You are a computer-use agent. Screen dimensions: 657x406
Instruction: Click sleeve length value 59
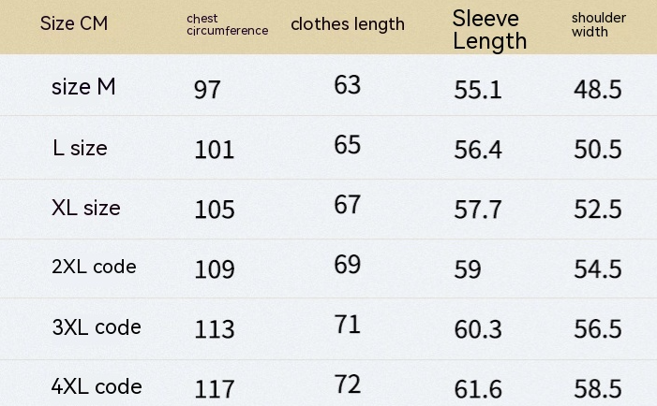[x=467, y=269]
